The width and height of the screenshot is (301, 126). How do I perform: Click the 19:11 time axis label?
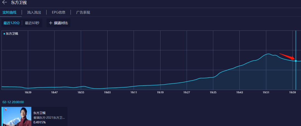click(134, 92)
